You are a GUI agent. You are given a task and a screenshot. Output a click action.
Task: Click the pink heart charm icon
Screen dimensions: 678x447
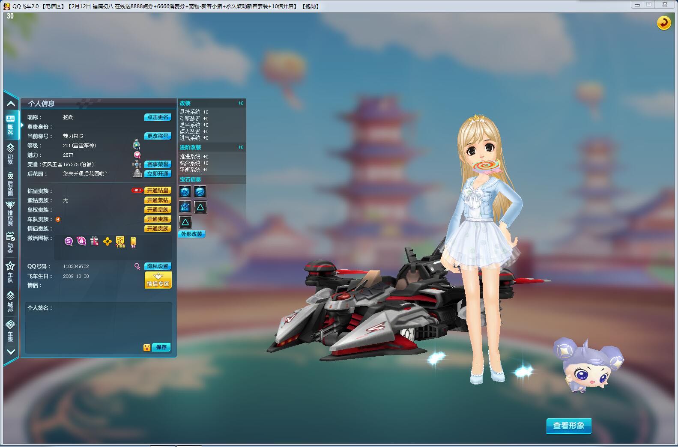tap(137, 155)
